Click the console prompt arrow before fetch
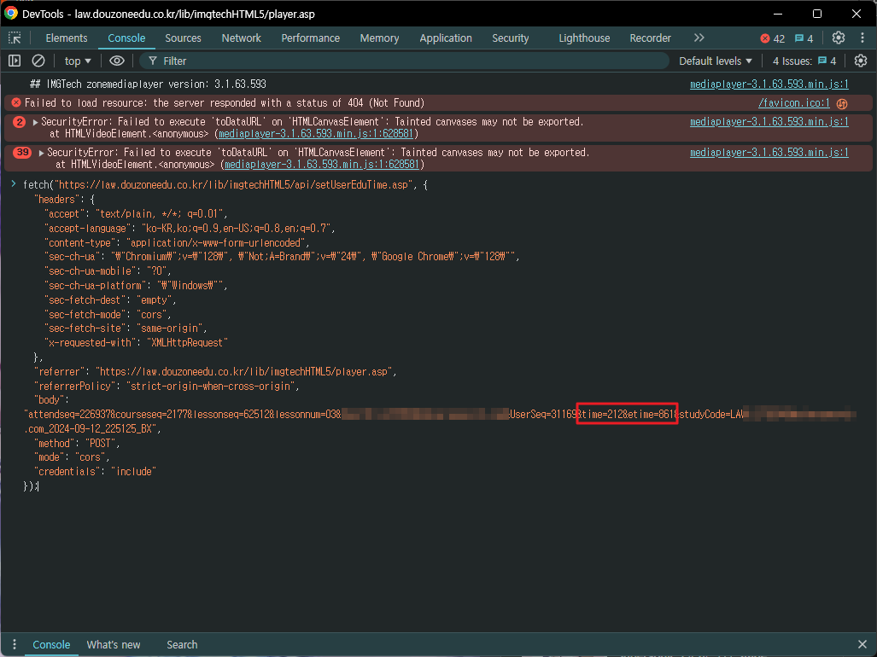Viewport: 877px width, 657px height. 14,183
